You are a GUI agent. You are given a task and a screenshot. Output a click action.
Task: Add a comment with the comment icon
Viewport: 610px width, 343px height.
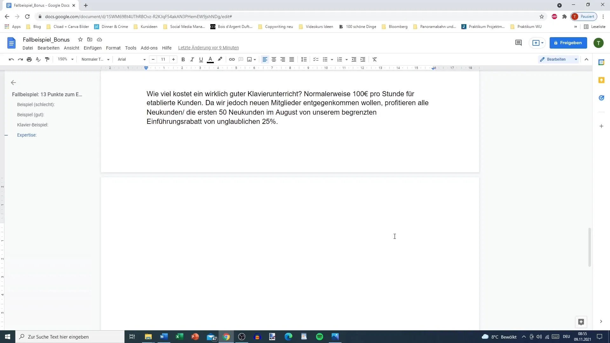click(241, 59)
